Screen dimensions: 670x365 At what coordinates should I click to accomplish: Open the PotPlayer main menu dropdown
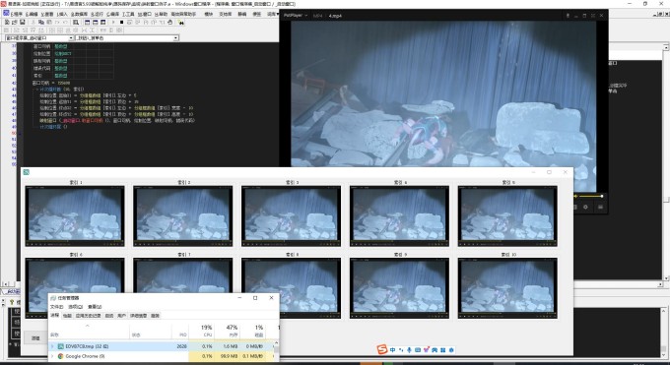(296, 16)
